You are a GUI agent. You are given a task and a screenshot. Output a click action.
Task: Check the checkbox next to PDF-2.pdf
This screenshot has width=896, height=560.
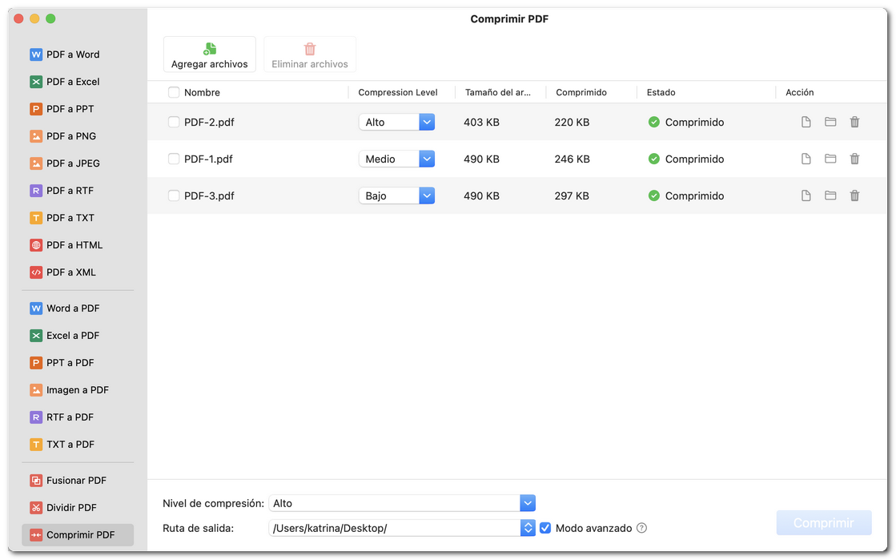[x=173, y=122]
